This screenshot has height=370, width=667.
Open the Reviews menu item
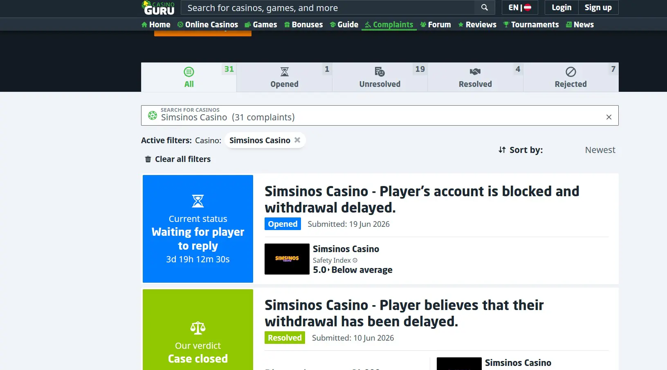pyautogui.click(x=477, y=24)
